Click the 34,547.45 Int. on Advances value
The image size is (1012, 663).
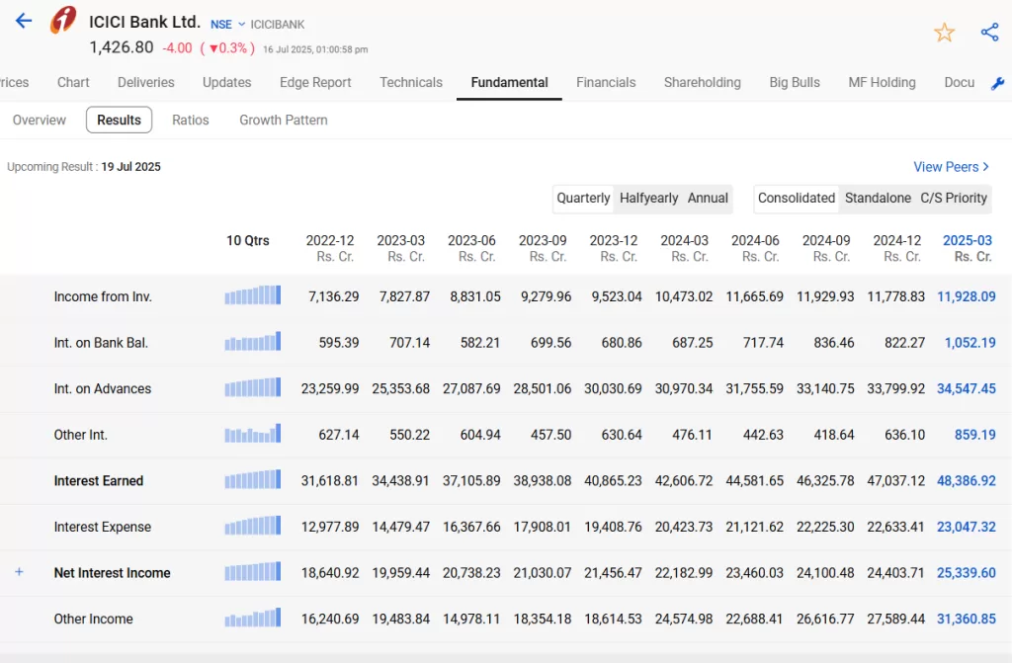tap(967, 388)
